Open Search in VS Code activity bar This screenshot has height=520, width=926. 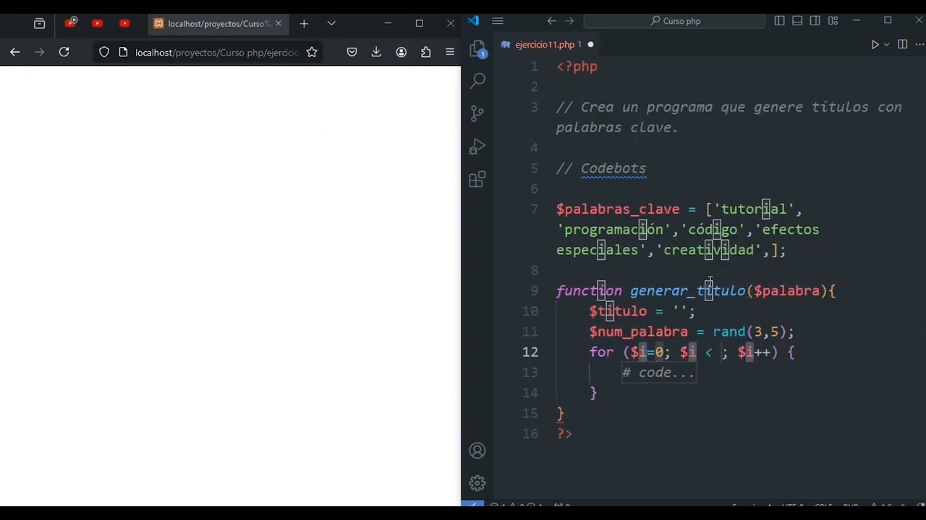tap(477, 80)
